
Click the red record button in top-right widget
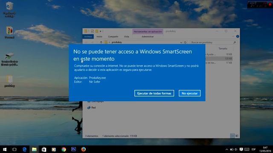[270, 5]
